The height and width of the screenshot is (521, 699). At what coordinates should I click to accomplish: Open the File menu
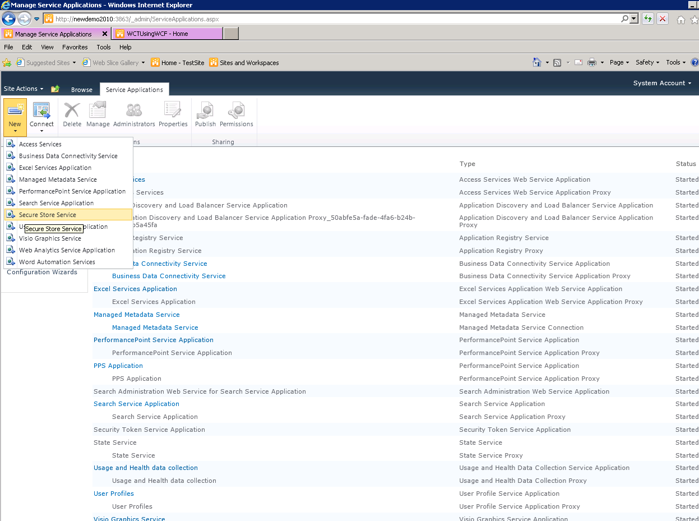tap(8, 47)
